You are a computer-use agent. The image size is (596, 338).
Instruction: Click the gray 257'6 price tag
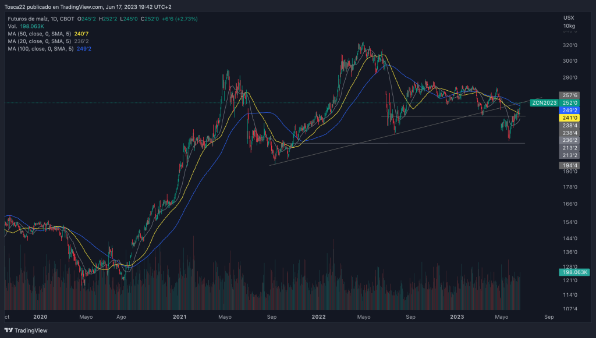[x=569, y=95]
